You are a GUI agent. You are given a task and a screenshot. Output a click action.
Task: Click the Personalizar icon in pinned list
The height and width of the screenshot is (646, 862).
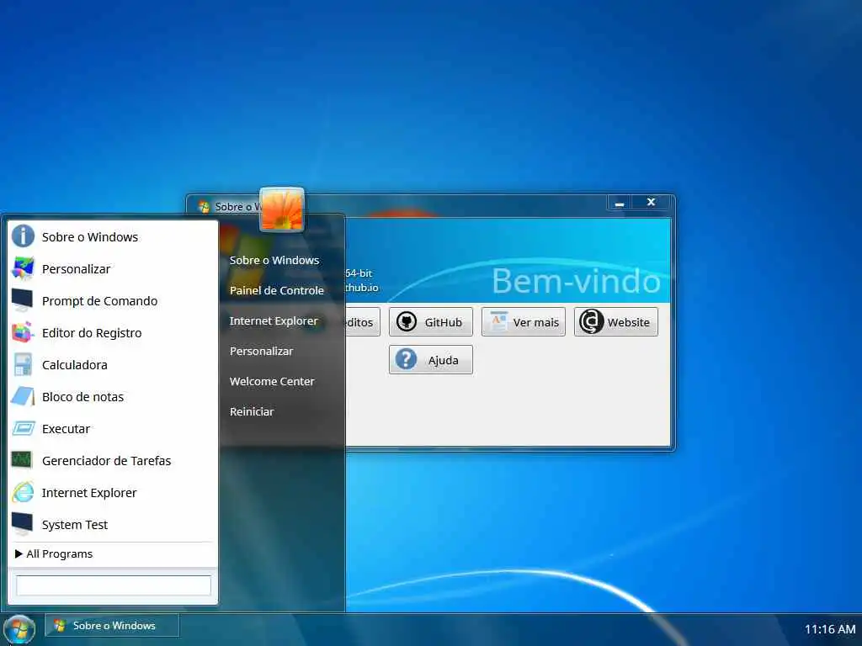(x=23, y=268)
